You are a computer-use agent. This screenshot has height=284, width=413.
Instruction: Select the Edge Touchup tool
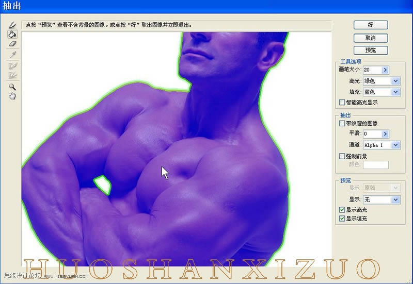[x=13, y=75]
